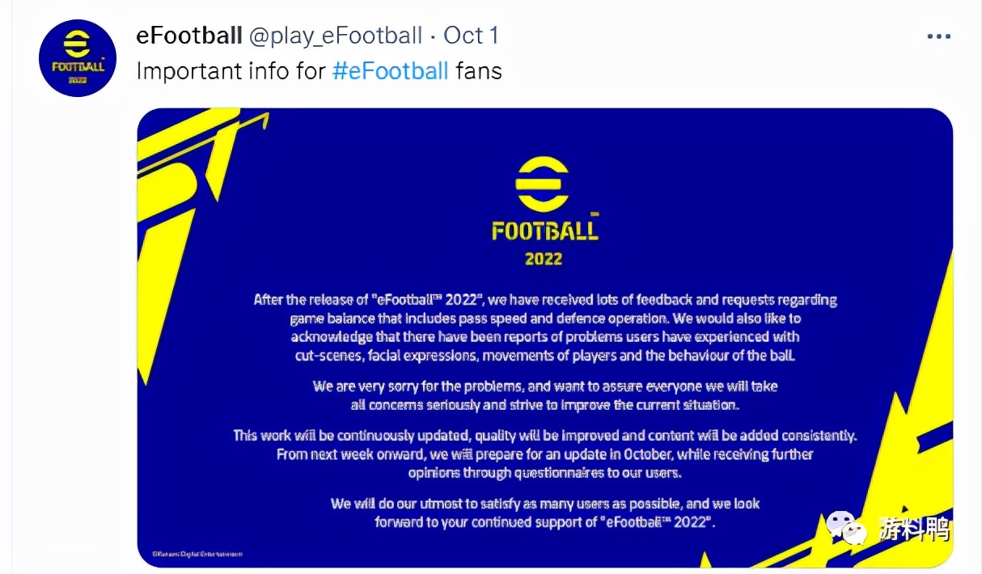Image resolution: width=982 pixels, height=574 pixels.
Task: Click the yellow "e" logo in the image
Action: (x=542, y=184)
